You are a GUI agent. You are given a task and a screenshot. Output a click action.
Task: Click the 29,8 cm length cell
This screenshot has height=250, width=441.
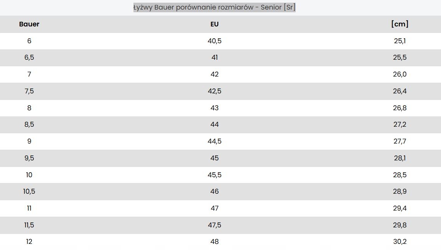(400, 225)
